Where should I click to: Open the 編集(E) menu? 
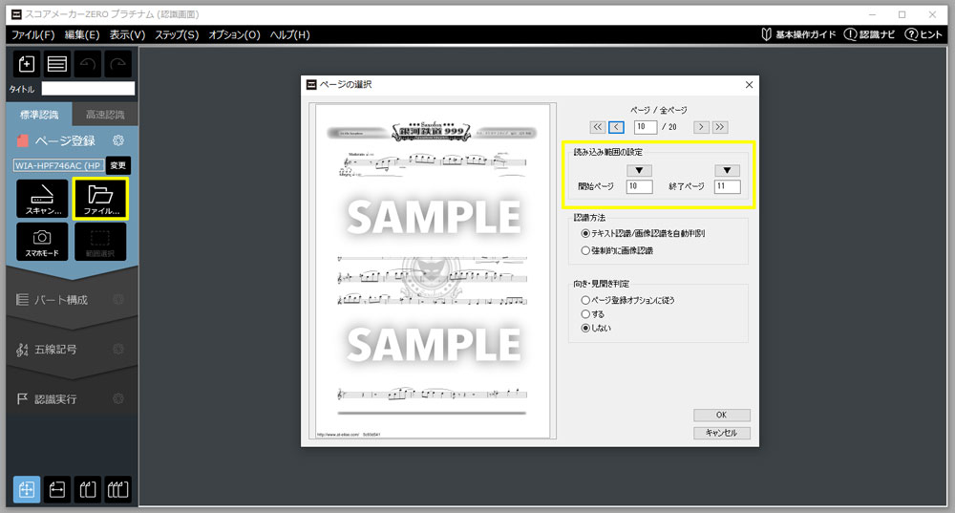pyautogui.click(x=82, y=34)
